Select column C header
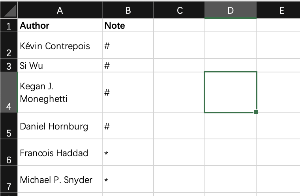300x196 pixels. [179, 10]
